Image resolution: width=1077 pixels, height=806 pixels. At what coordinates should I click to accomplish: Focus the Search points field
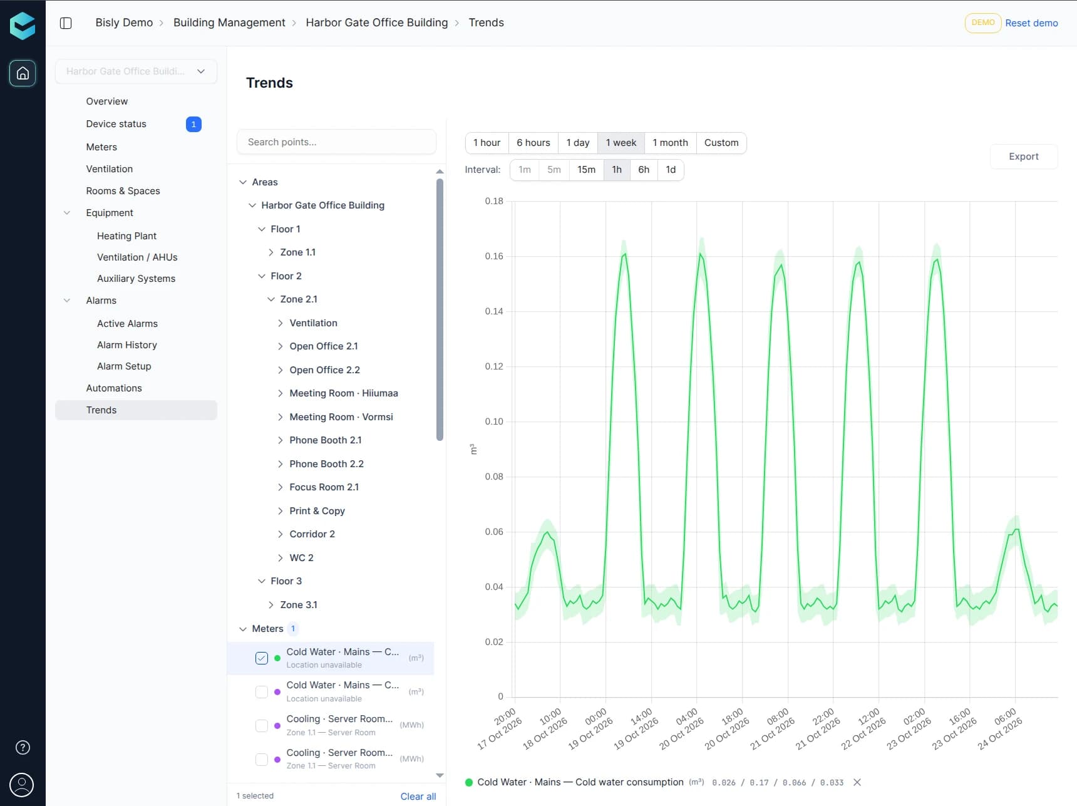point(336,142)
